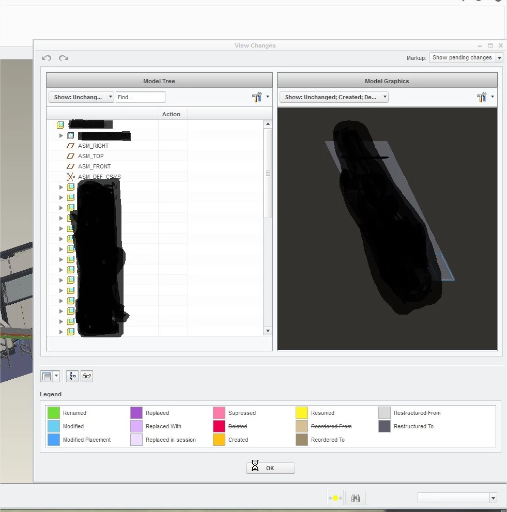Click the Markup label text
The height and width of the screenshot is (512, 507).
point(416,58)
